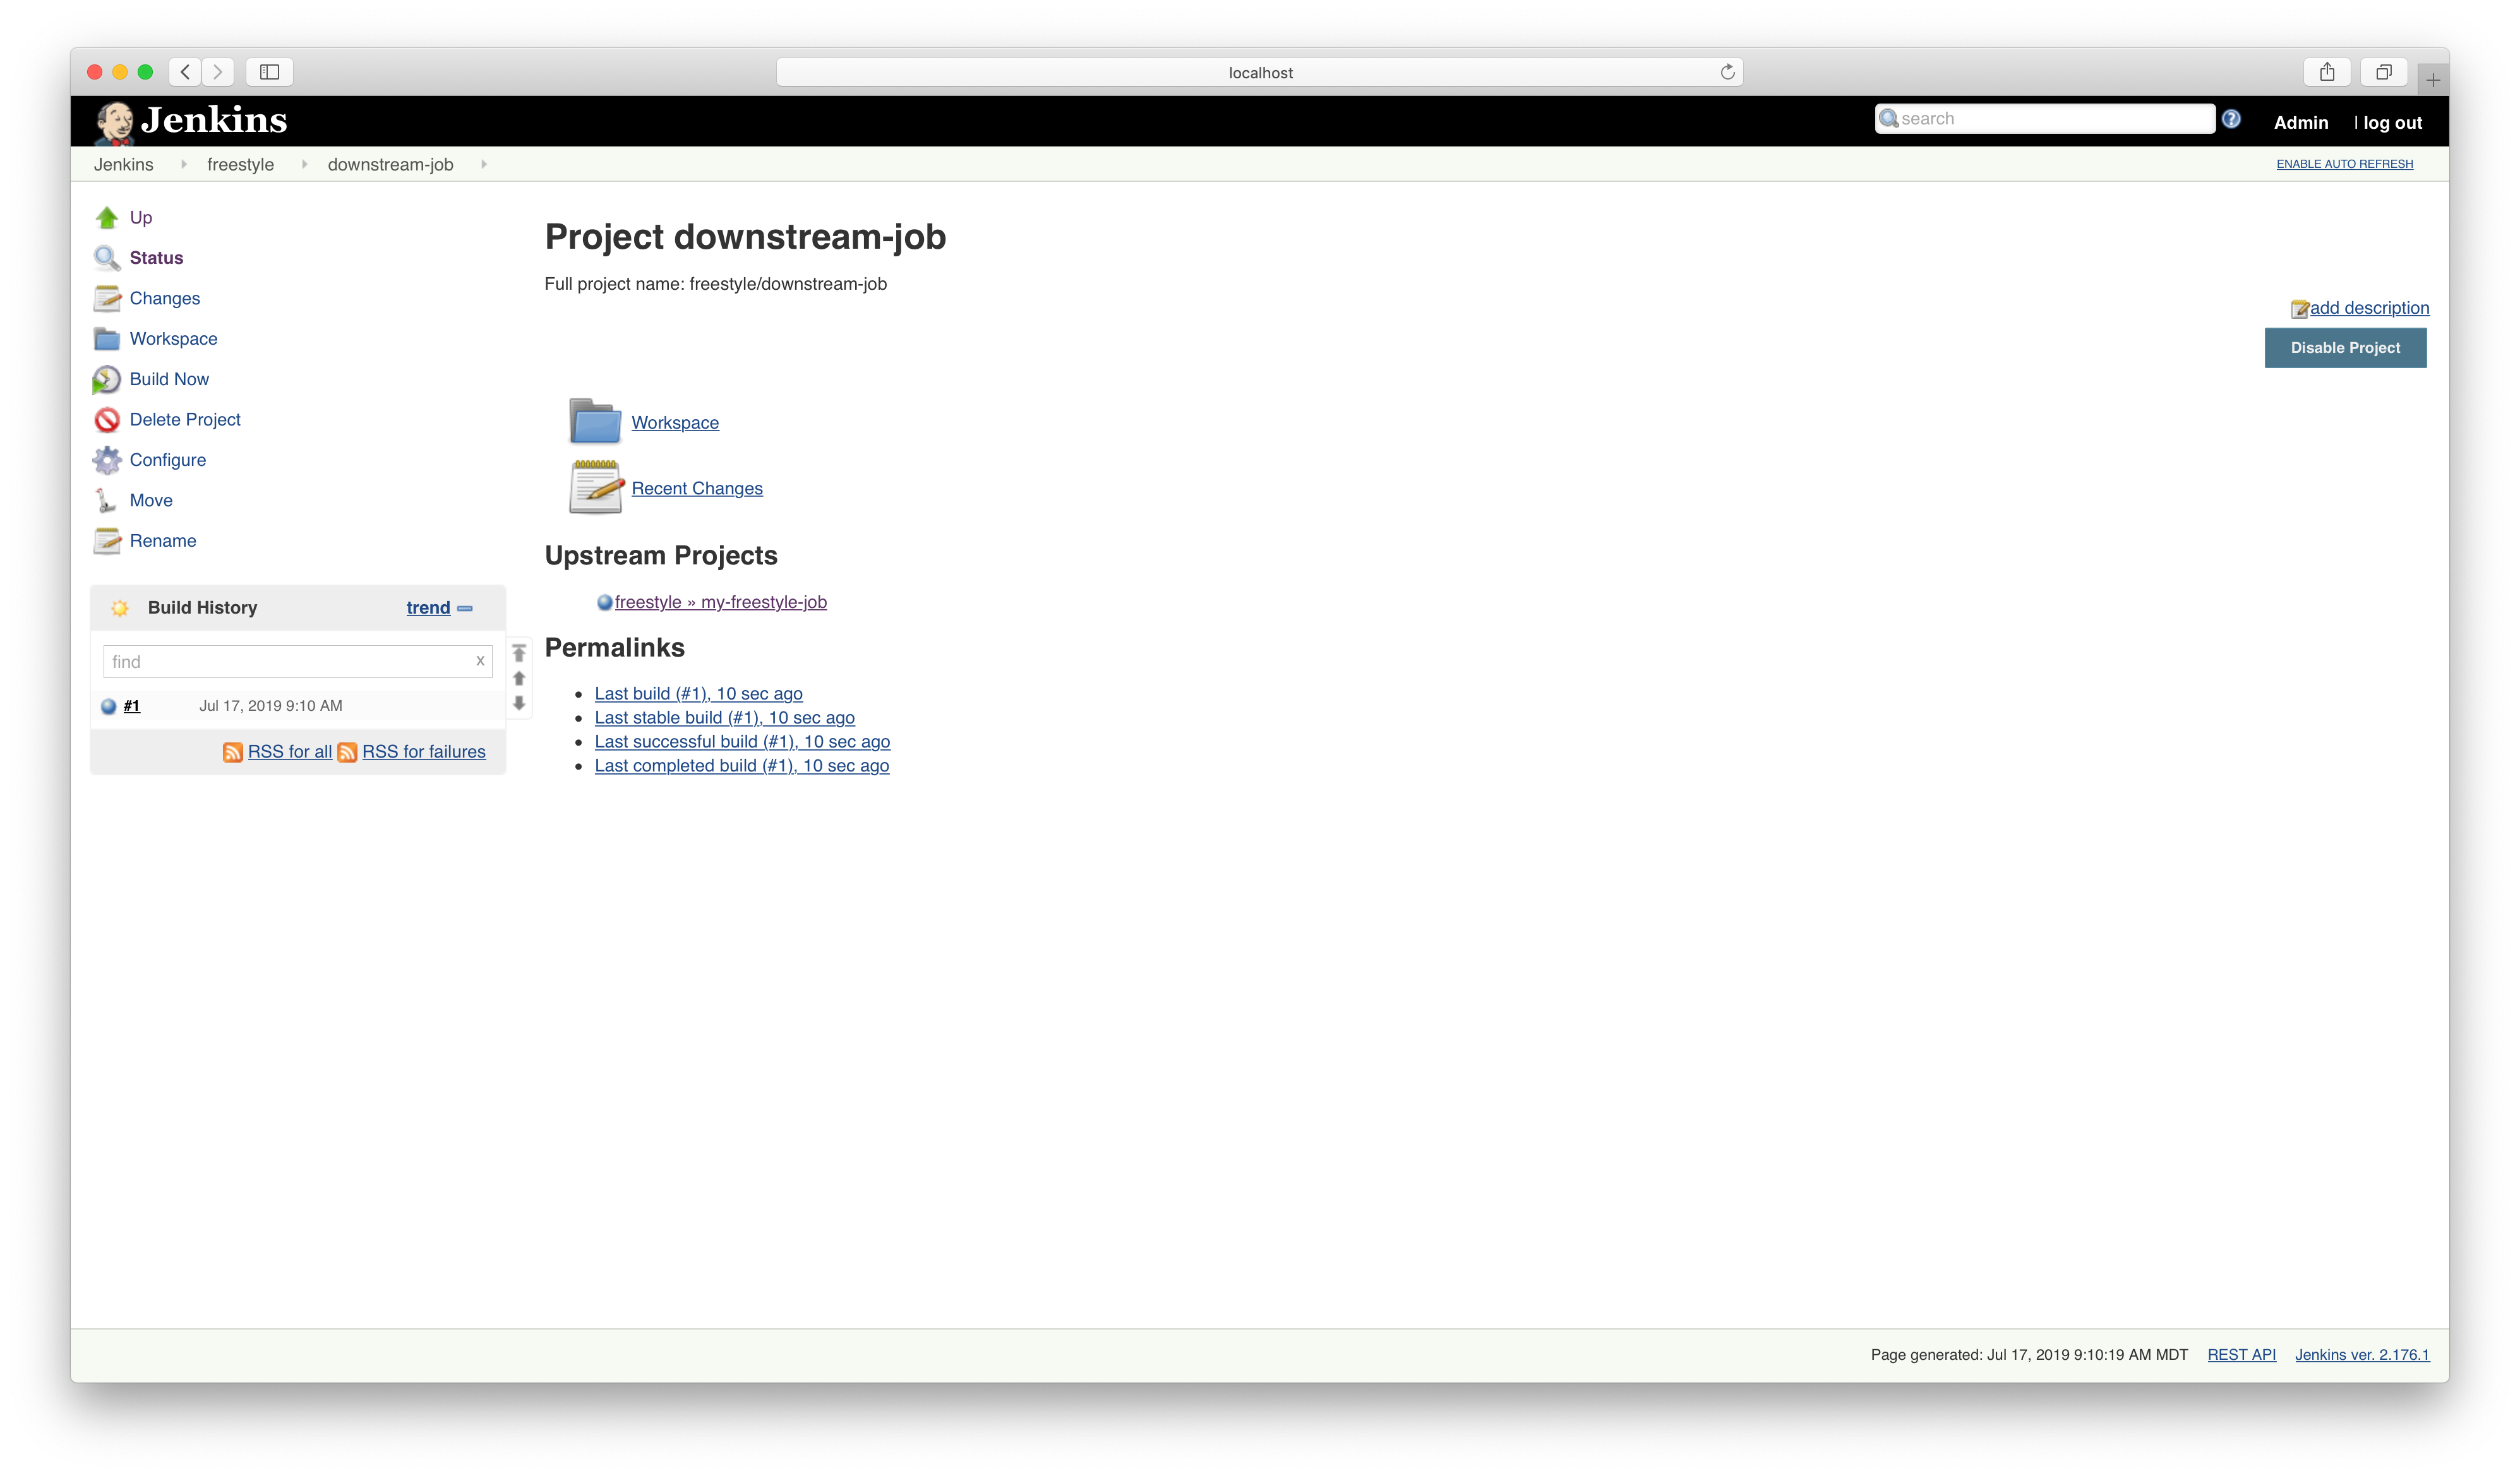Open the Rename sidebar item
Screen dimensions: 2520x1476
[163, 540]
